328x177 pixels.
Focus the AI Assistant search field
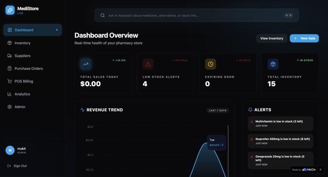click(x=197, y=15)
